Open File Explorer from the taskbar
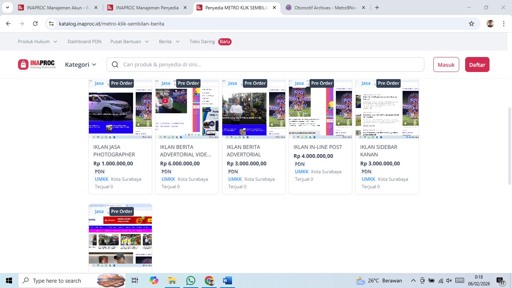Viewport: 512px width, 288px height. pos(172,280)
